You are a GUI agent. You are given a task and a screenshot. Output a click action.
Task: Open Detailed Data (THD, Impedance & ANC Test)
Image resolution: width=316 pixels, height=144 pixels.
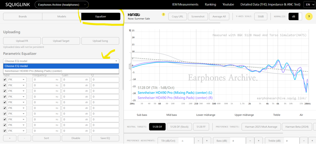coord(270,4)
